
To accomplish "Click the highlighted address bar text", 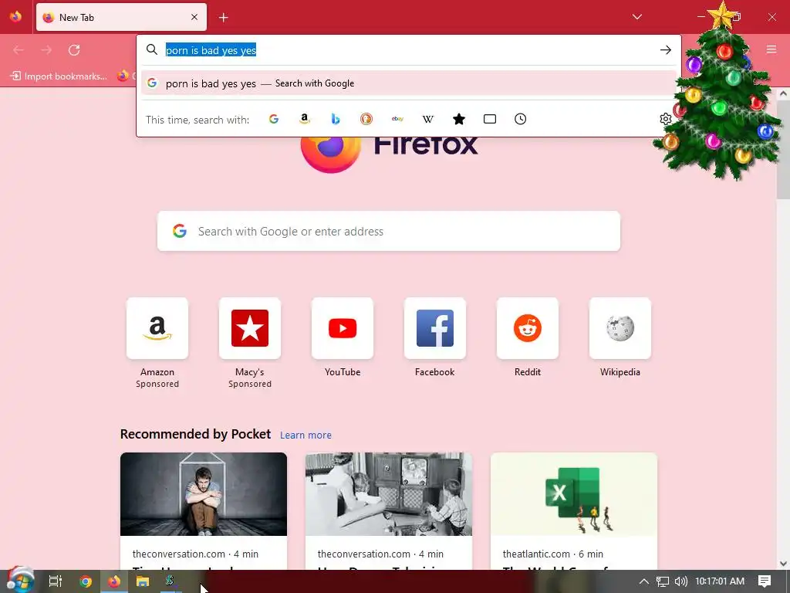I will [x=211, y=50].
